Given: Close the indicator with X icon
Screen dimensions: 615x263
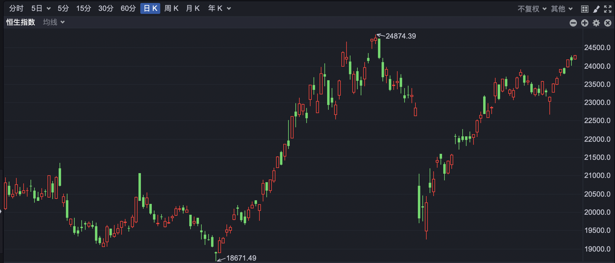Looking at the screenshot, I should (608, 23).
